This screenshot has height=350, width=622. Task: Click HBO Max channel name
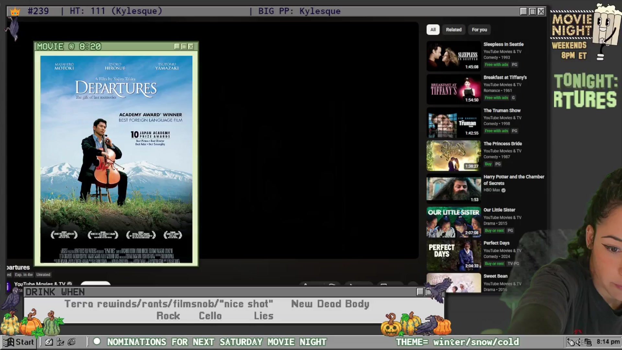tap(492, 190)
